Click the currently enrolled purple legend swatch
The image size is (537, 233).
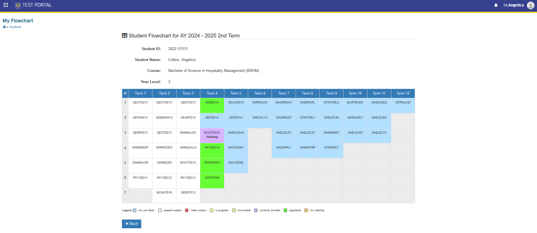256,210
